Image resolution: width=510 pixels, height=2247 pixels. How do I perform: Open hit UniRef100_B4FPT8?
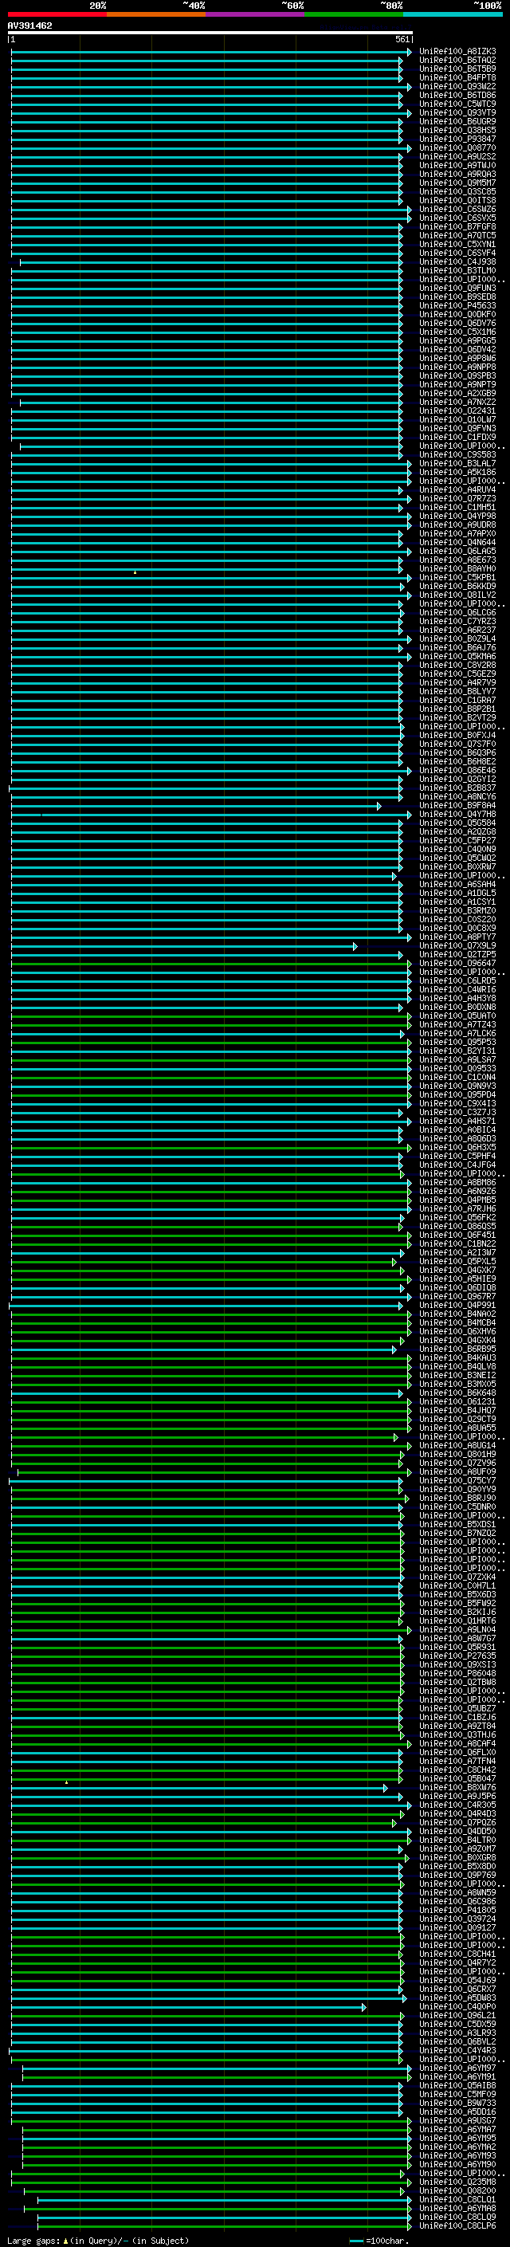coord(457,77)
